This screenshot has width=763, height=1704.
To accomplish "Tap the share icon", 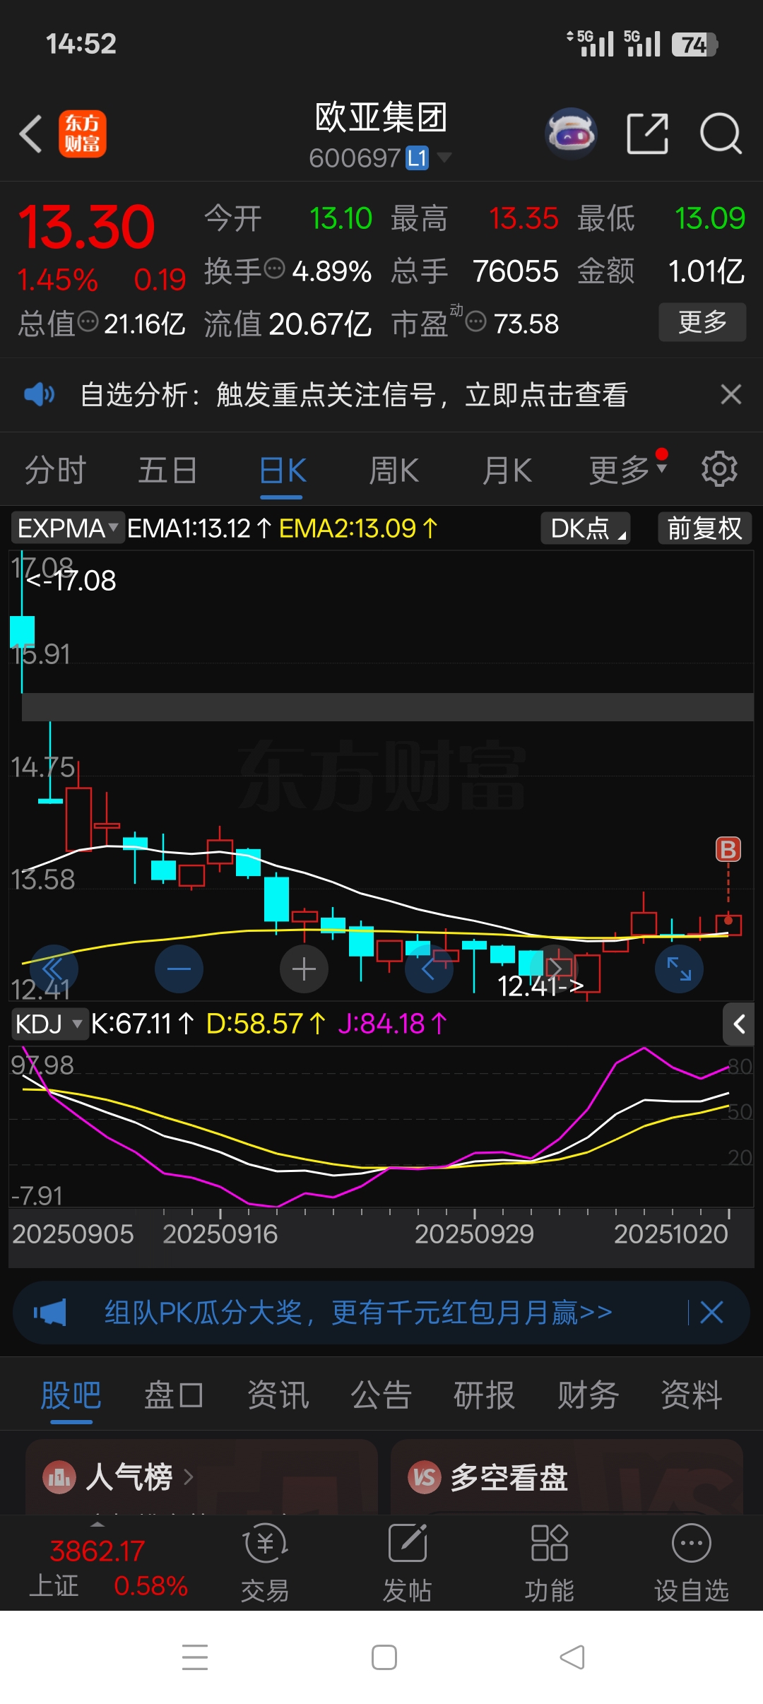I will [648, 133].
